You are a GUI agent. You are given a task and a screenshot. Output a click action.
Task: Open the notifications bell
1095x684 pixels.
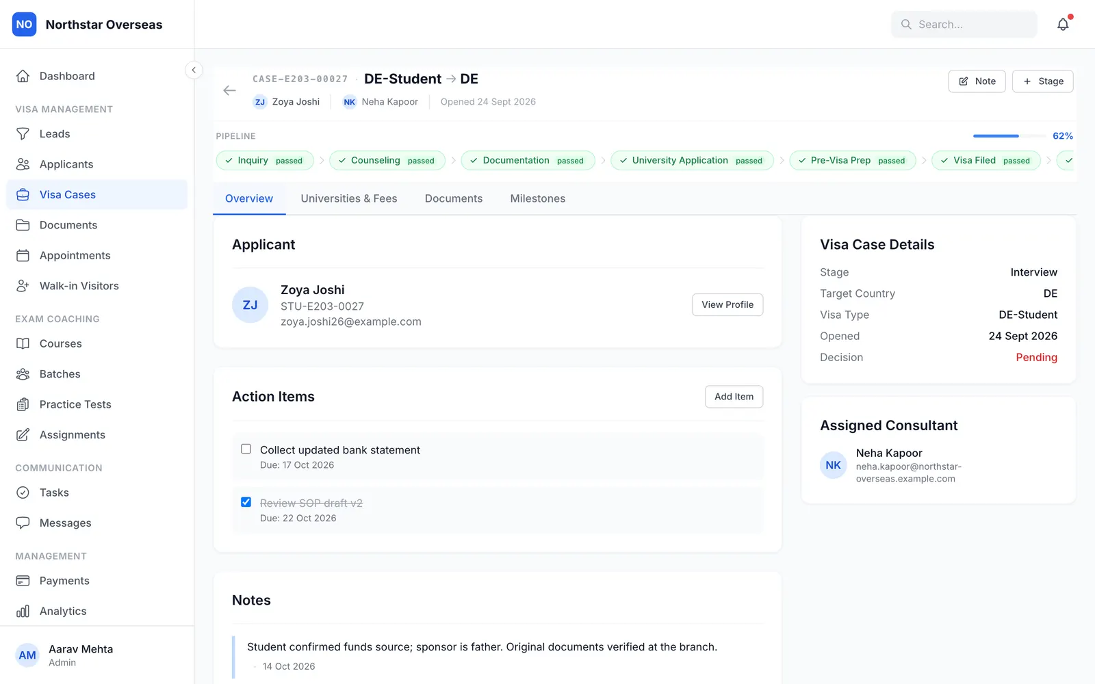pos(1063,25)
